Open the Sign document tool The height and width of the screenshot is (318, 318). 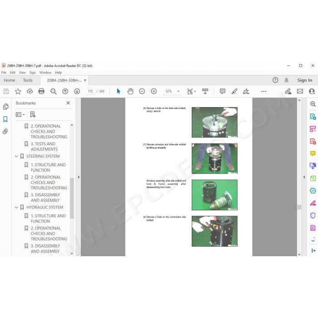pyautogui.click(x=246, y=91)
